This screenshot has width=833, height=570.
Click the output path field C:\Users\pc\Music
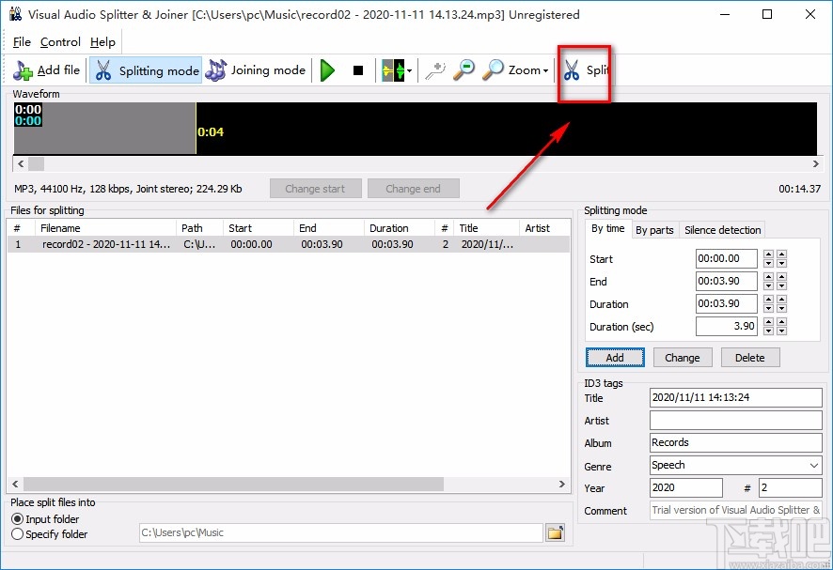(340, 532)
